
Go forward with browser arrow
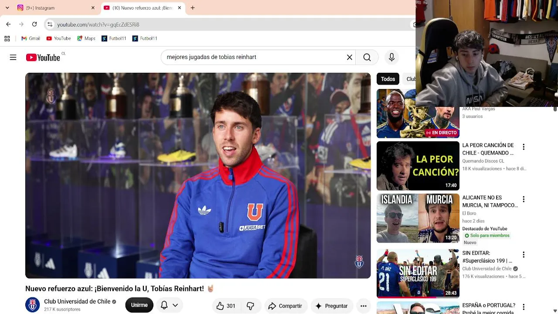pyautogui.click(x=21, y=24)
